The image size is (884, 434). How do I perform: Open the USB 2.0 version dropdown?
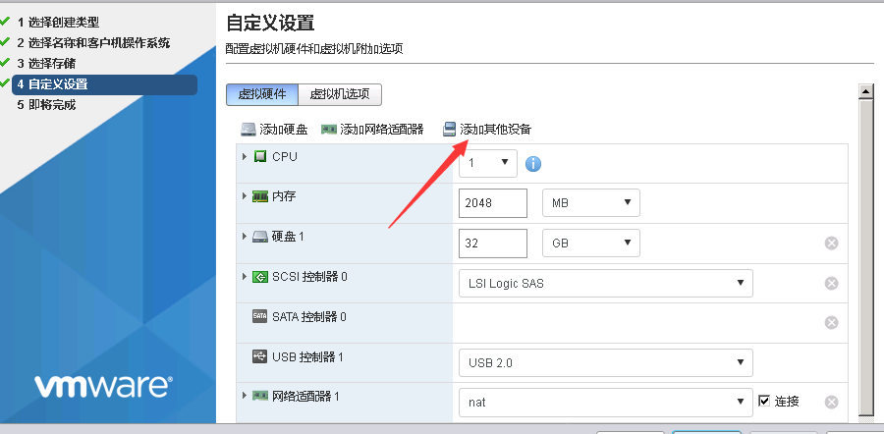click(605, 362)
